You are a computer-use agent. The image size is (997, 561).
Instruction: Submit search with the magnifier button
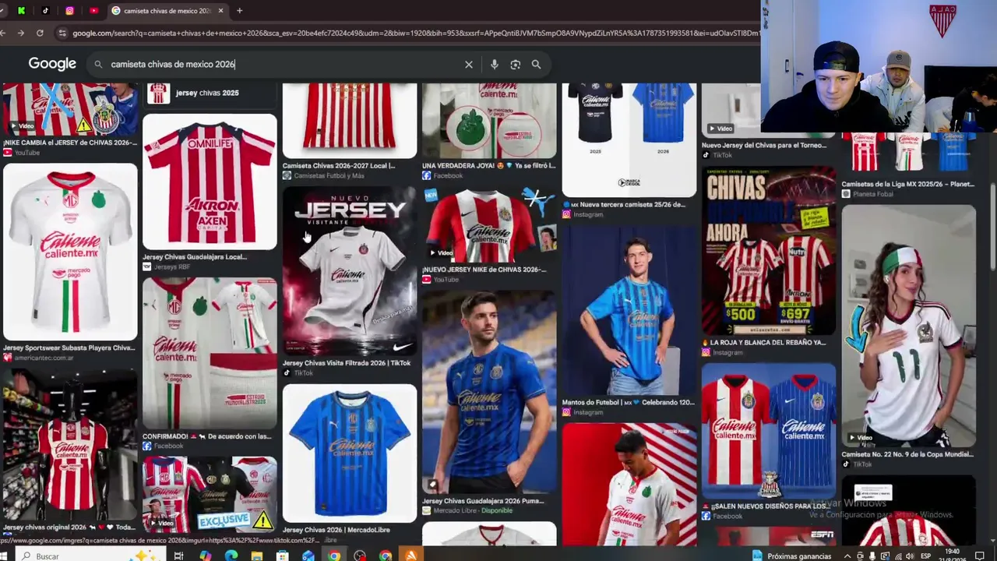(x=536, y=65)
